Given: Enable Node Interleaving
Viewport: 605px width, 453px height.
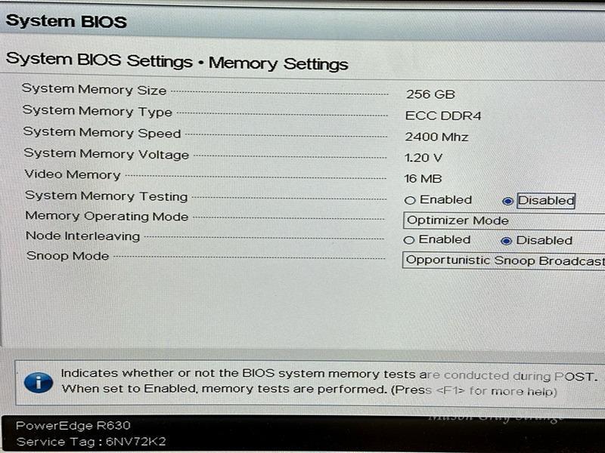Looking at the screenshot, I should (409, 240).
